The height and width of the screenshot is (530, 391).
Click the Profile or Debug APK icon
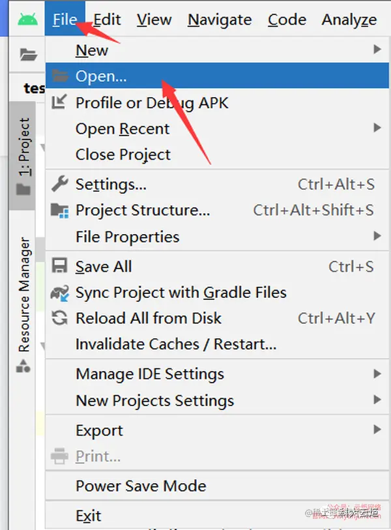click(x=60, y=102)
